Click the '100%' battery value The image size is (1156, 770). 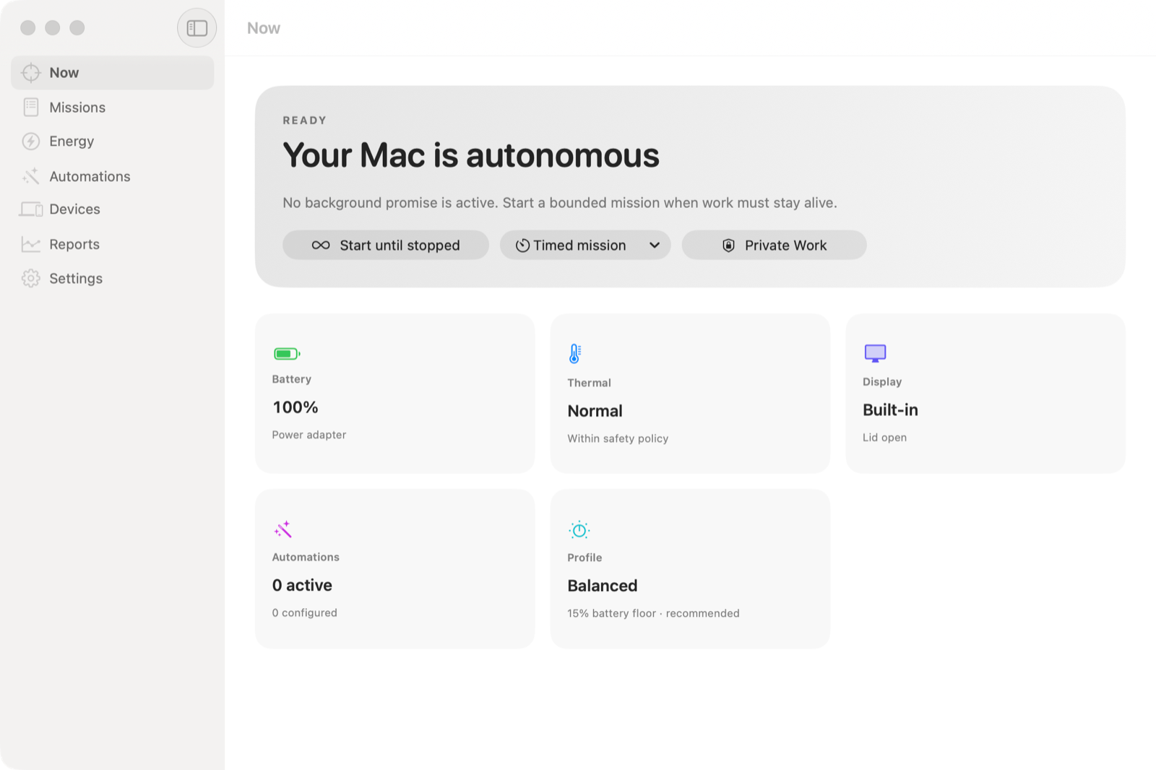click(296, 407)
